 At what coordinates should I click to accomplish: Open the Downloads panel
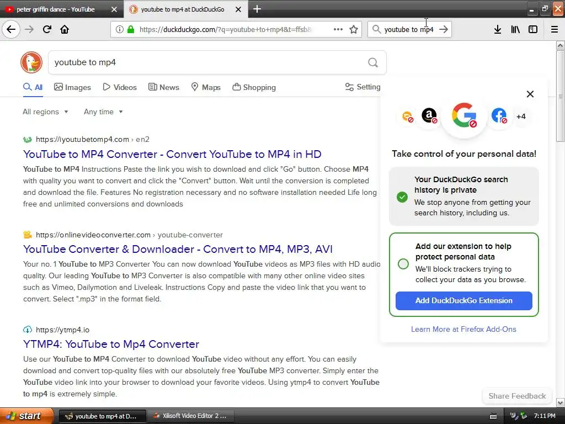click(x=497, y=29)
